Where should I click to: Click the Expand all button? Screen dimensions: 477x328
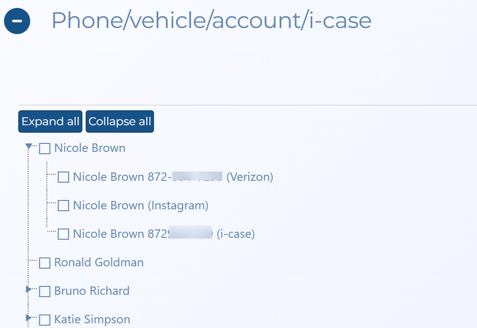tap(51, 121)
